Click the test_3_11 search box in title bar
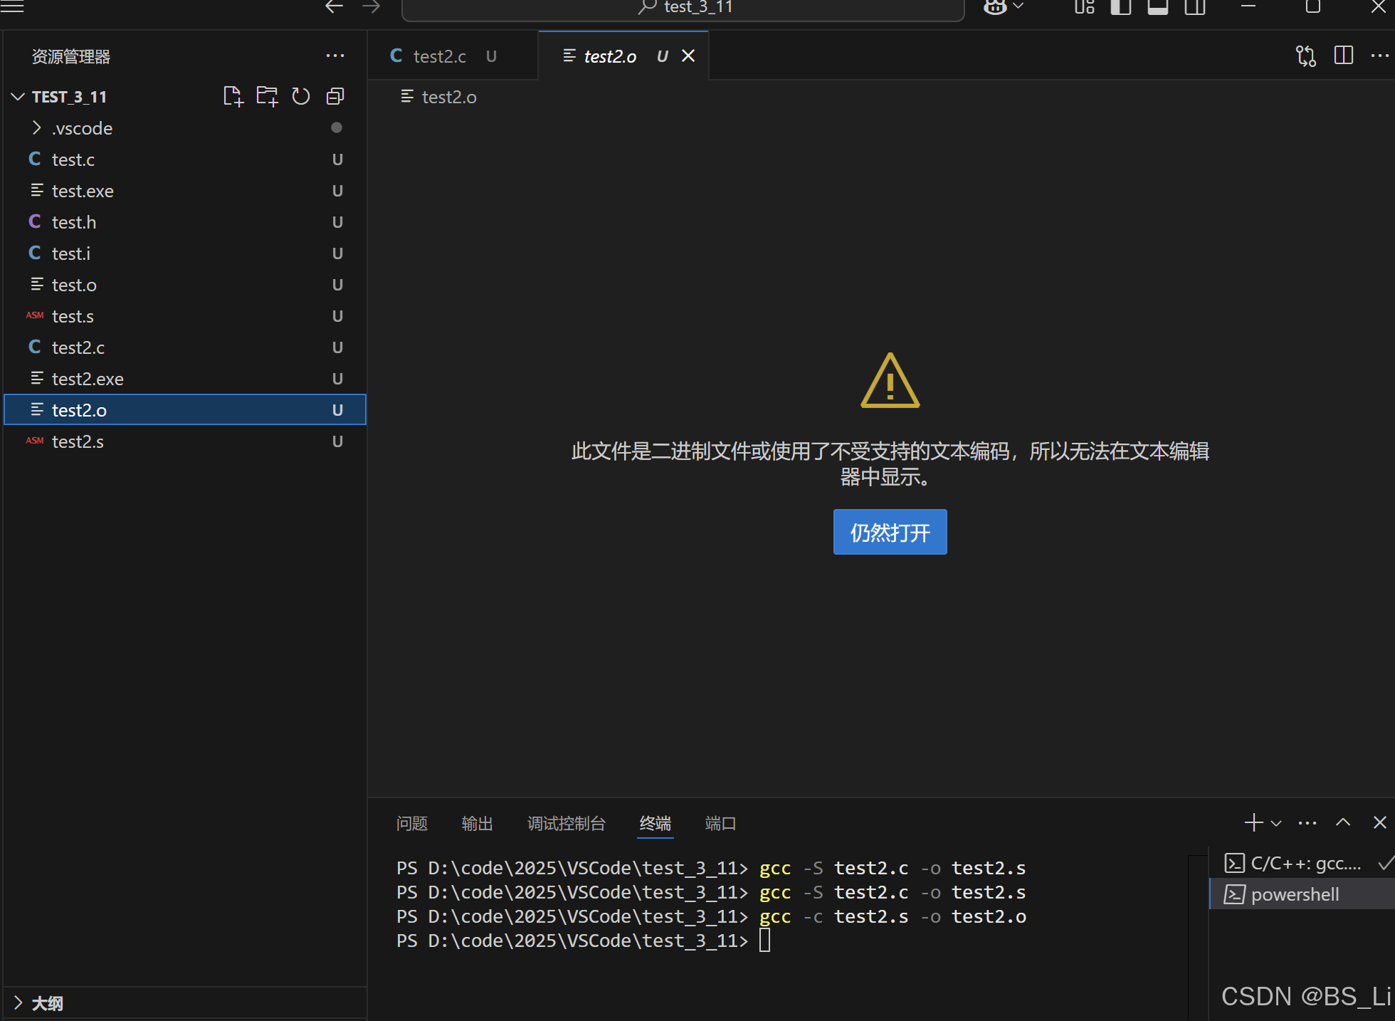Screen dimensions: 1395x1021 [x=683, y=9]
